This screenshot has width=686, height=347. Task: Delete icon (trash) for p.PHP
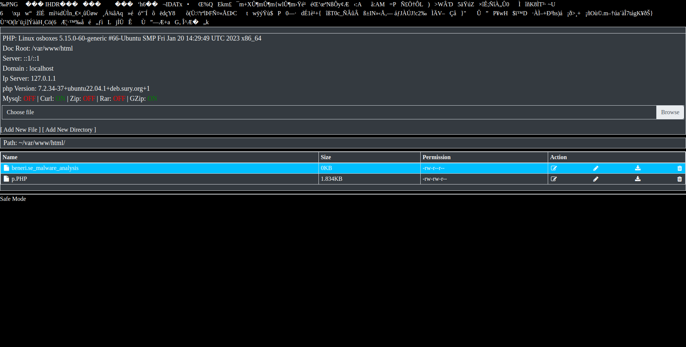pyautogui.click(x=680, y=179)
